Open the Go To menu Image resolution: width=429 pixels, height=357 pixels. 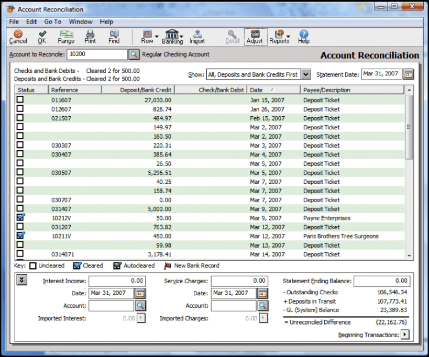click(x=53, y=21)
